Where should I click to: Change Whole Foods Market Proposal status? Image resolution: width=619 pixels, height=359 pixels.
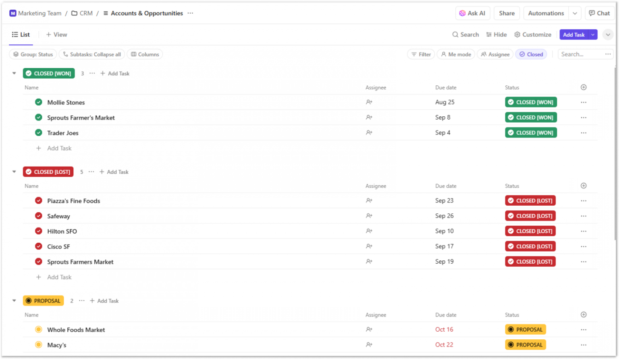point(526,330)
